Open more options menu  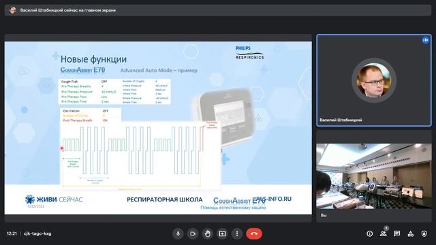237,233
